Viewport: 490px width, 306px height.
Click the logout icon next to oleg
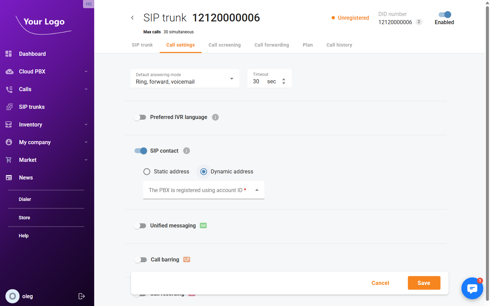82,296
